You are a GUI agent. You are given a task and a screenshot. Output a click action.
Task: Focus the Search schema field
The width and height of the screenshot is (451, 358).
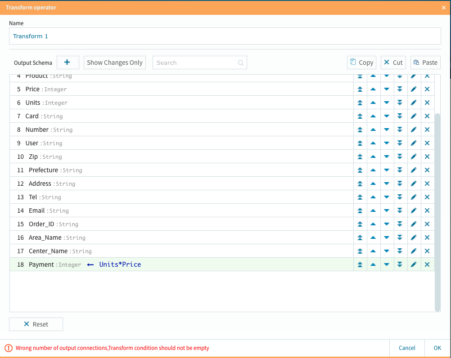199,63
